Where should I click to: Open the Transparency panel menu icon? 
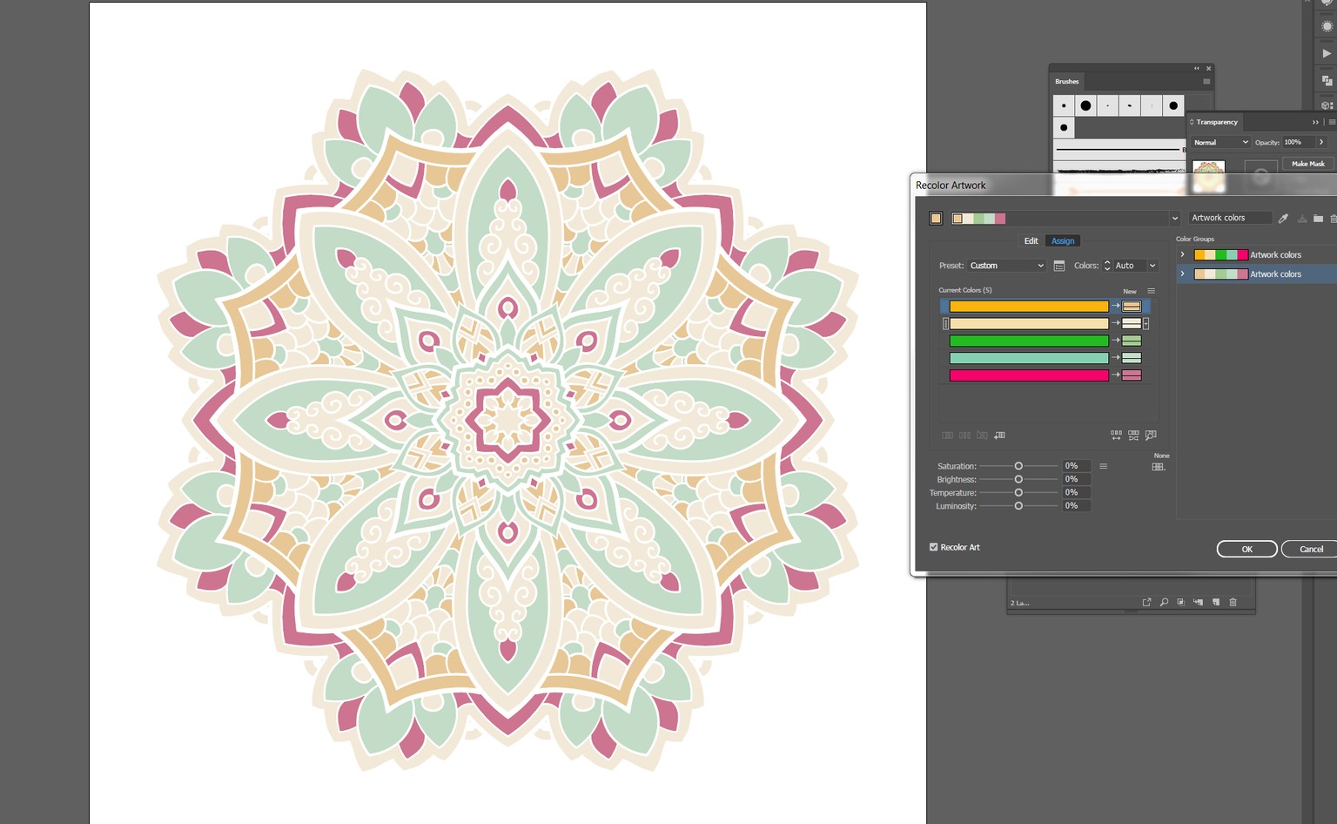tap(1332, 122)
